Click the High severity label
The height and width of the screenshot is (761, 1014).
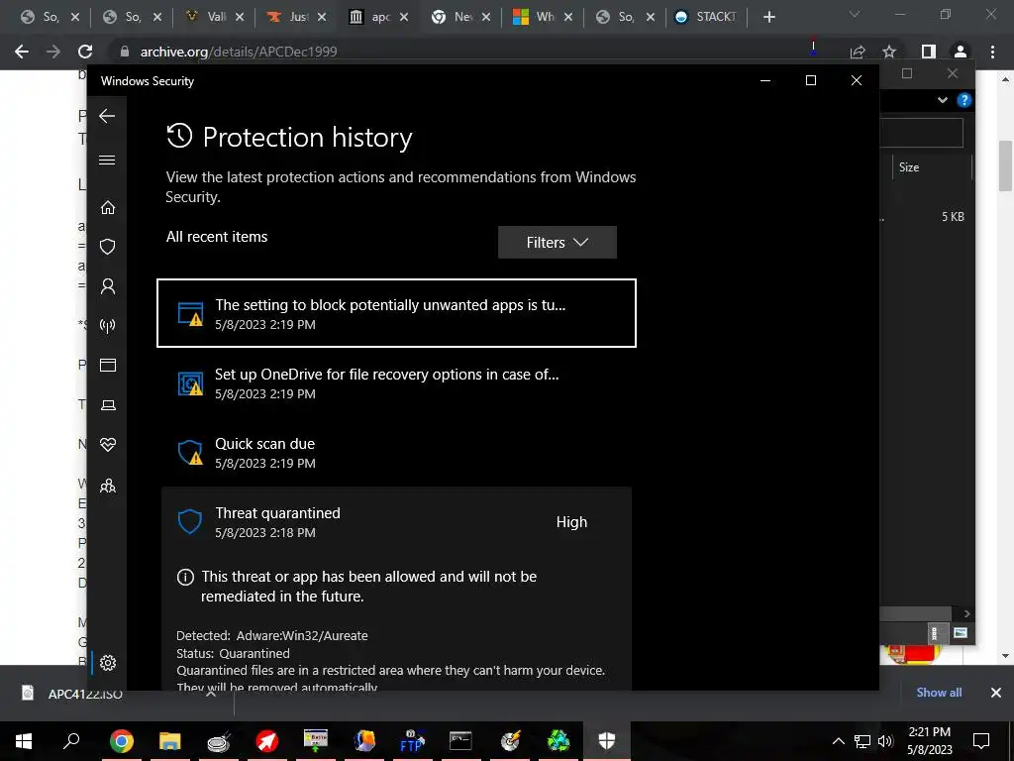pyautogui.click(x=571, y=522)
